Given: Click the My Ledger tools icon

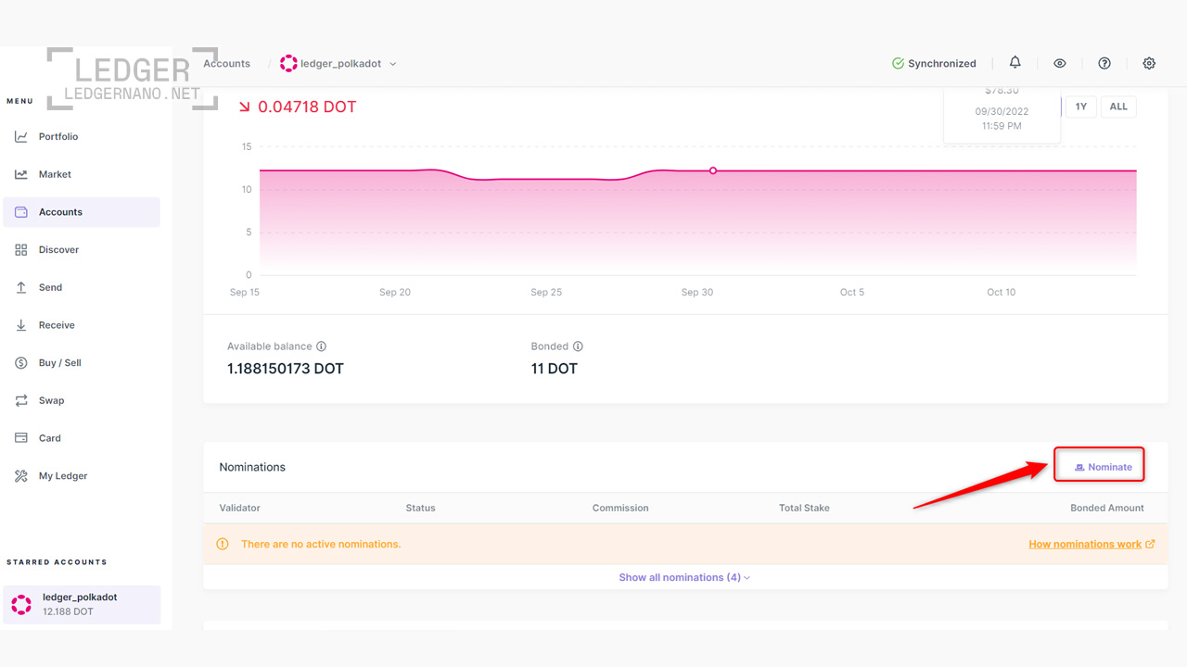Looking at the screenshot, I should coord(21,476).
